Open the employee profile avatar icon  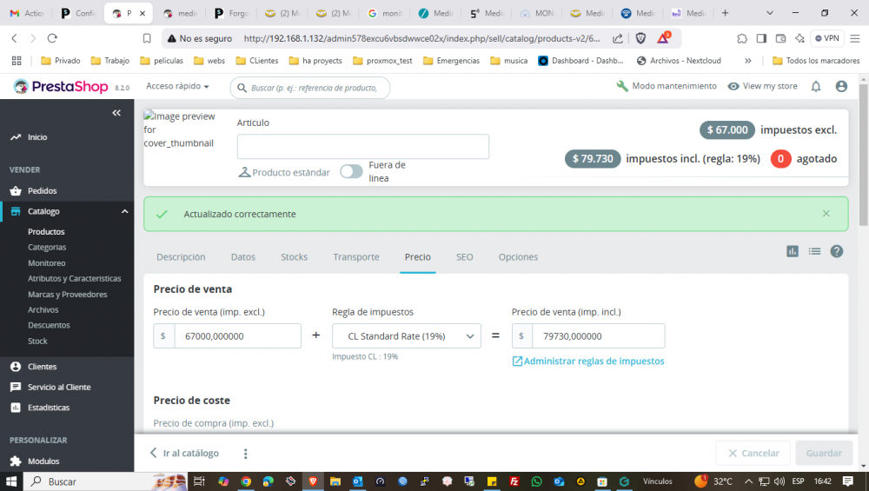(x=841, y=86)
